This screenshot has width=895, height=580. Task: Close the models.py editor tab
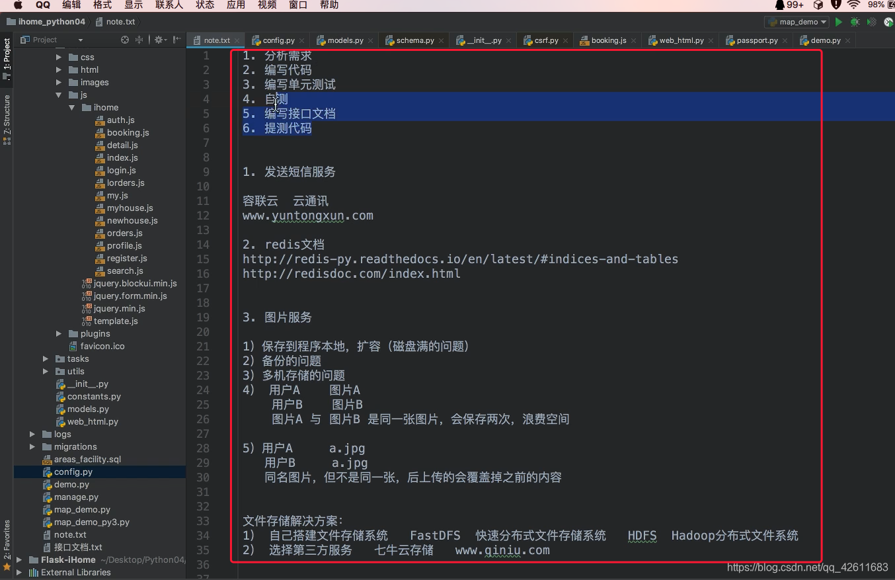tap(371, 41)
